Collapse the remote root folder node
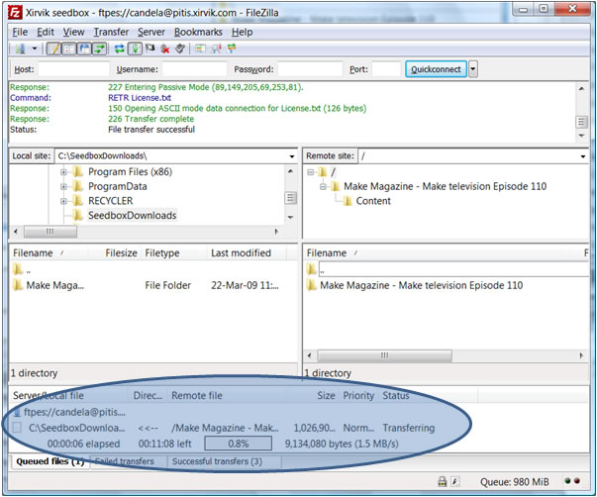This screenshot has height=497, width=597. point(310,171)
